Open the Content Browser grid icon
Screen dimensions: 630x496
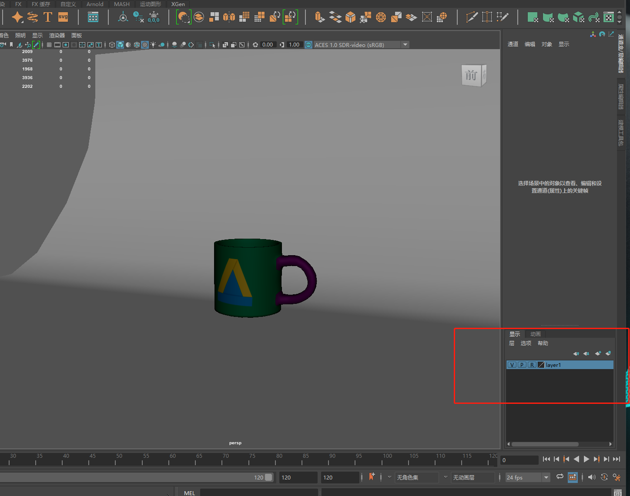(93, 17)
